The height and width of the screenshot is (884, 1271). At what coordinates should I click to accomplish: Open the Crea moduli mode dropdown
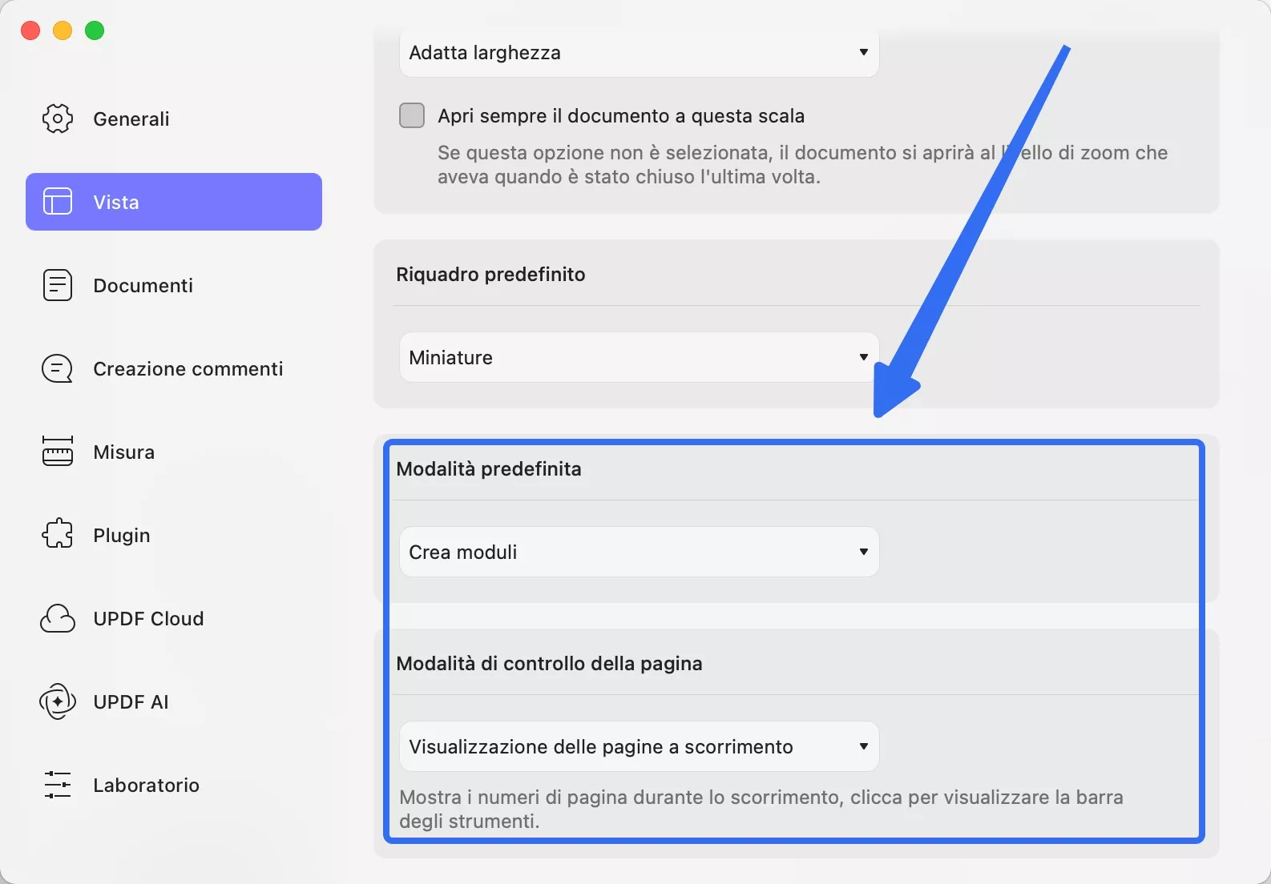tap(639, 552)
